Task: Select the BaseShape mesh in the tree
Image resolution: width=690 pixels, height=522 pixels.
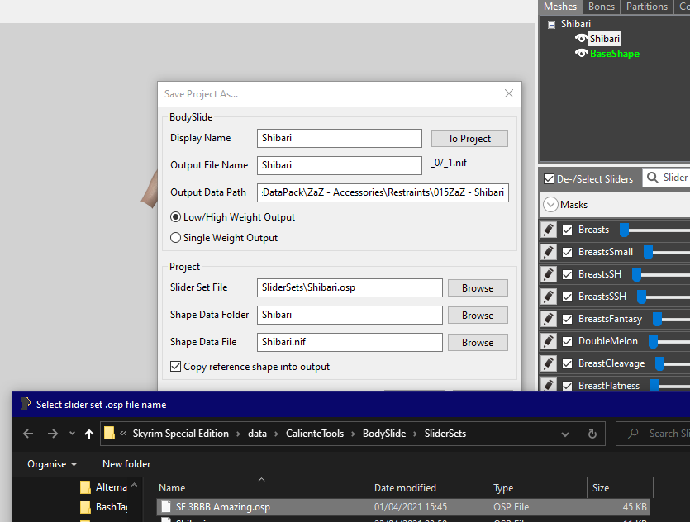Action: coord(614,54)
